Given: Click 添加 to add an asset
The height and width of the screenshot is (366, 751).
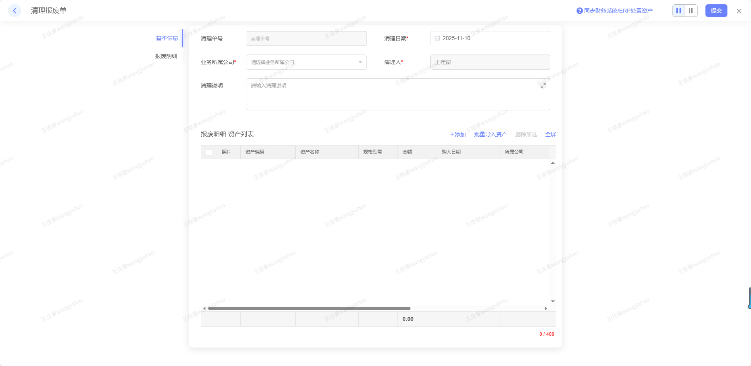Looking at the screenshot, I should [x=458, y=134].
